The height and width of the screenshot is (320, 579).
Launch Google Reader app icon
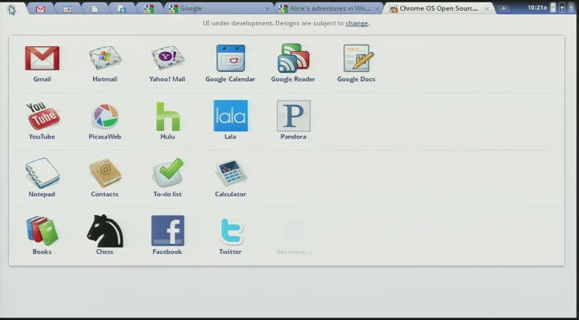(293, 58)
